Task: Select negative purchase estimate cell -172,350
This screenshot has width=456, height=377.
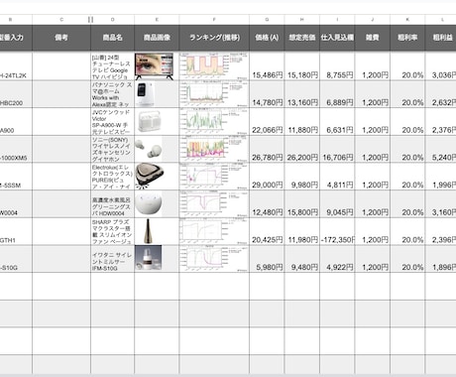Action: pyautogui.click(x=337, y=231)
